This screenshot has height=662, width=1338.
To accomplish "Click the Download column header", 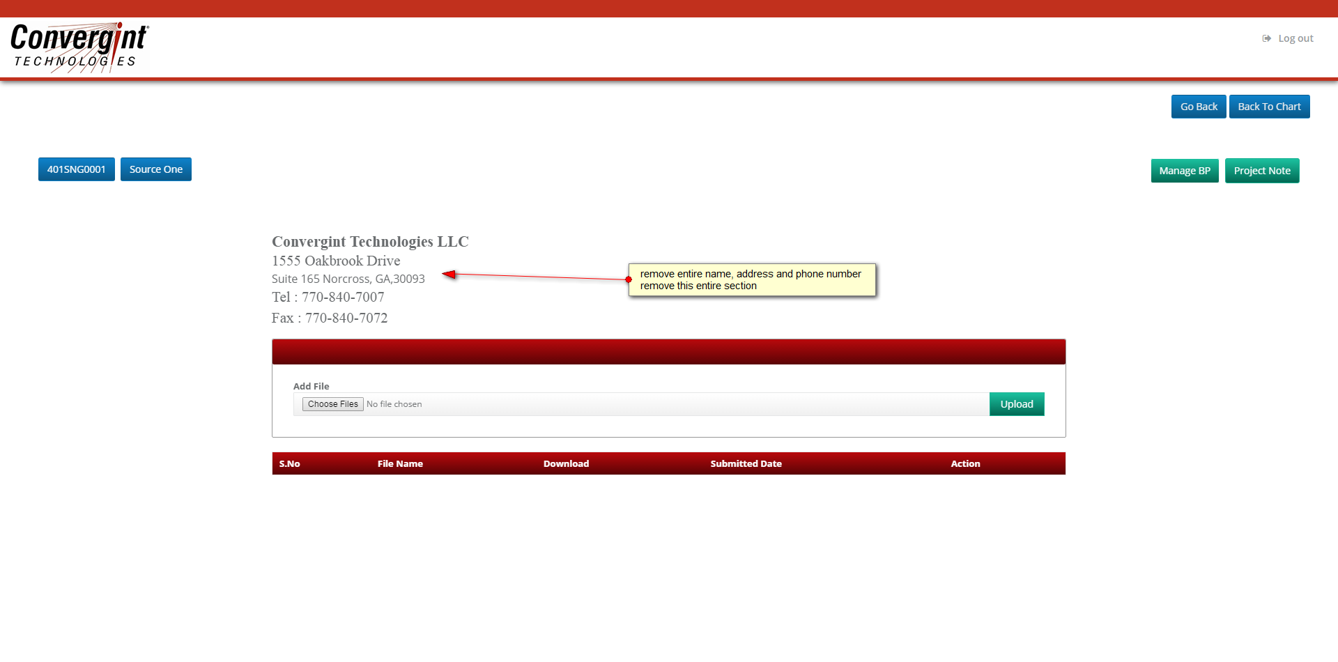I will (x=566, y=463).
